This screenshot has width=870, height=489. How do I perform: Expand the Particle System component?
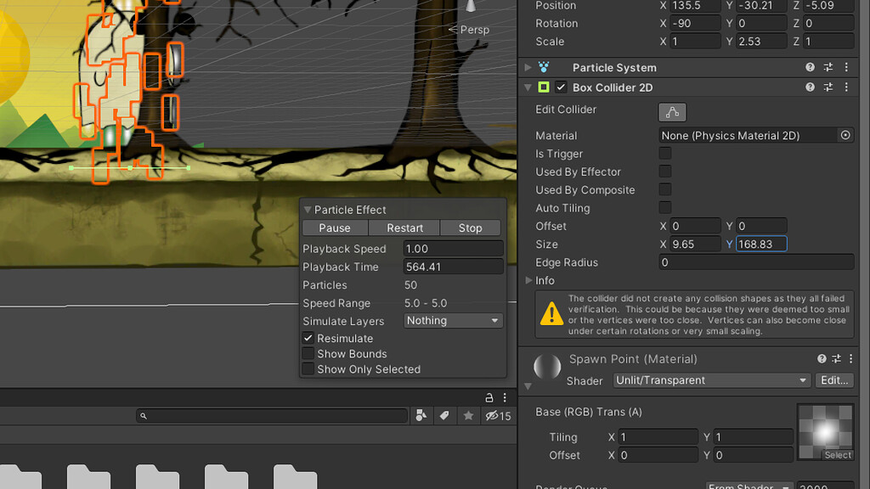pyautogui.click(x=529, y=67)
